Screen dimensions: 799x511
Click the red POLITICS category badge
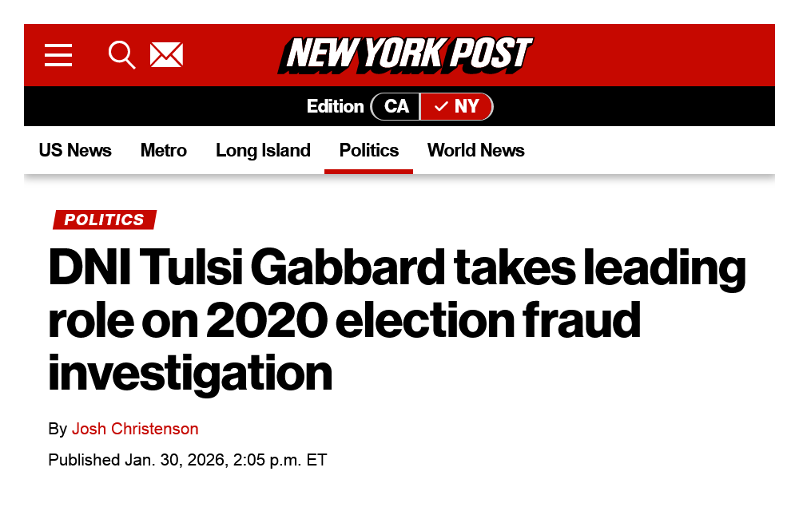tap(105, 220)
